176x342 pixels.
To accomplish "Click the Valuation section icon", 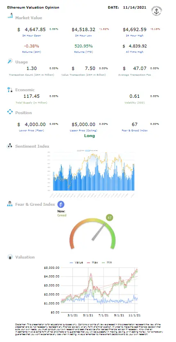I will point(10,257).
